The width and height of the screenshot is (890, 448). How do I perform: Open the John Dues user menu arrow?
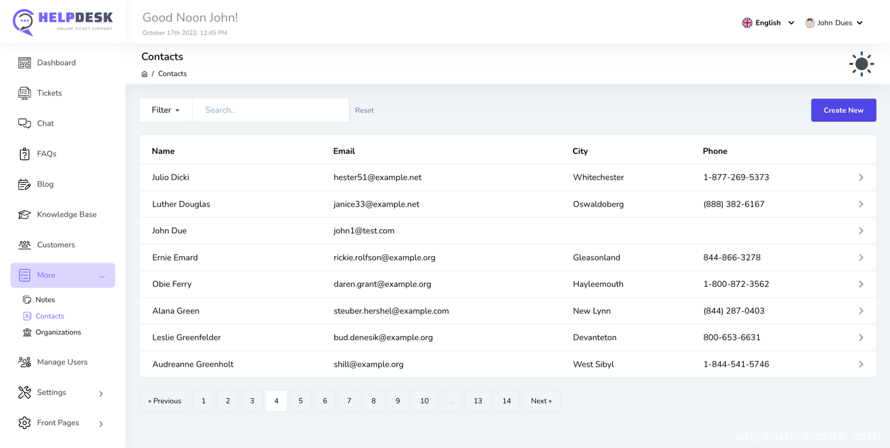(x=859, y=23)
